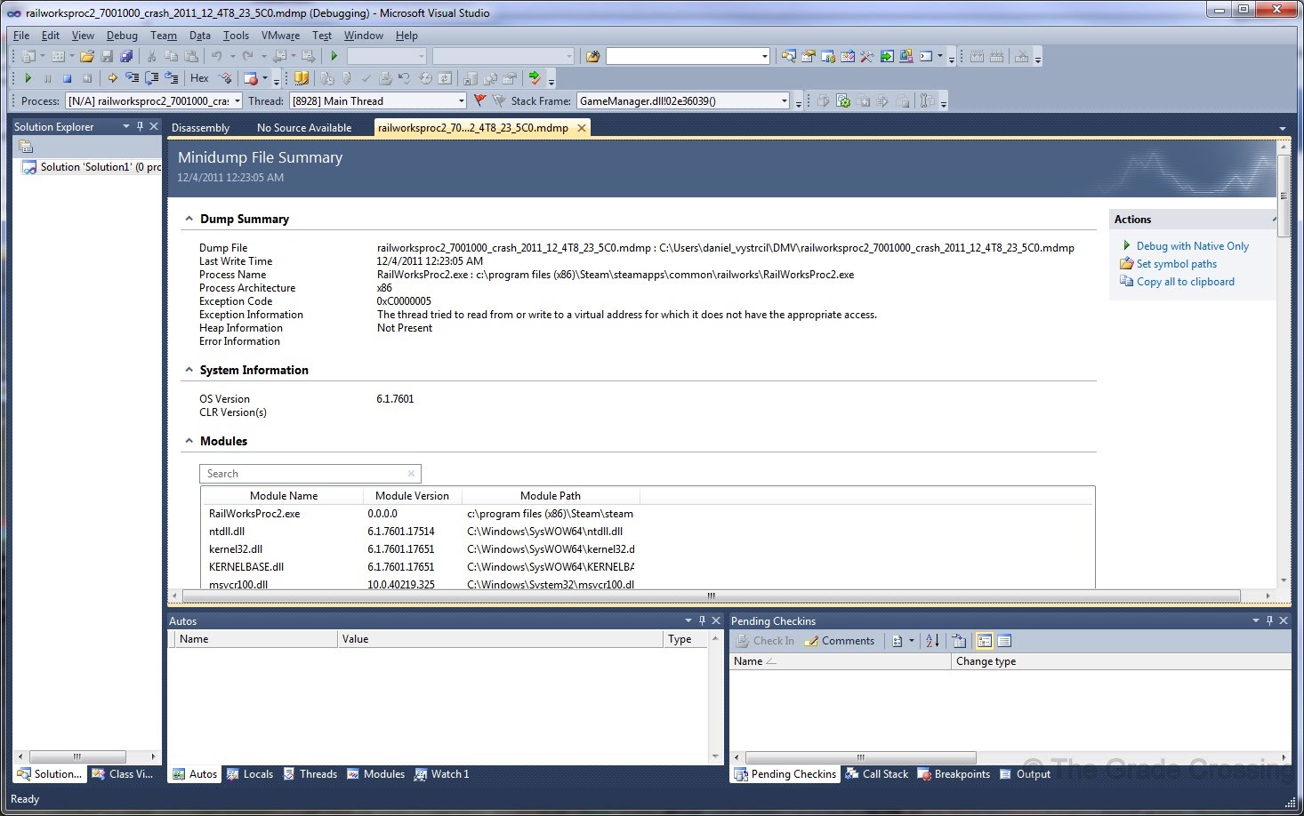Viewport: 1304px width, 816px height.
Task: Collapse the System Information section
Action: pos(189,370)
